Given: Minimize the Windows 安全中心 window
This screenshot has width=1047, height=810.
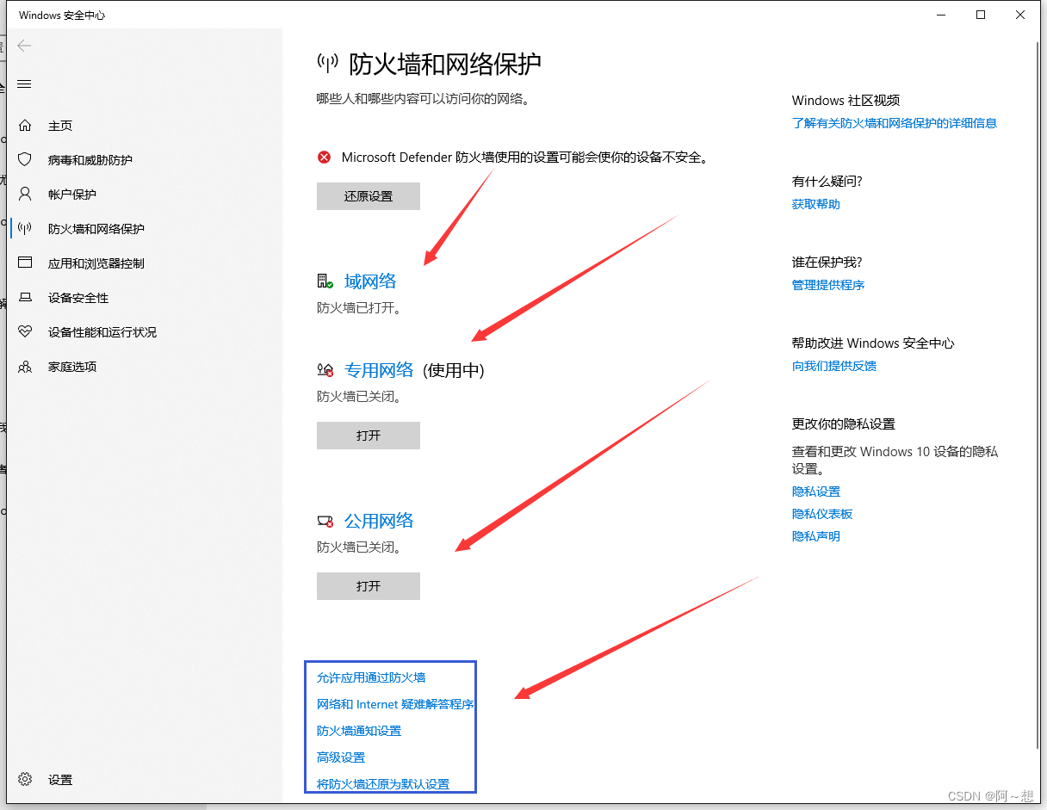Looking at the screenshot, I should coord(940,15).
